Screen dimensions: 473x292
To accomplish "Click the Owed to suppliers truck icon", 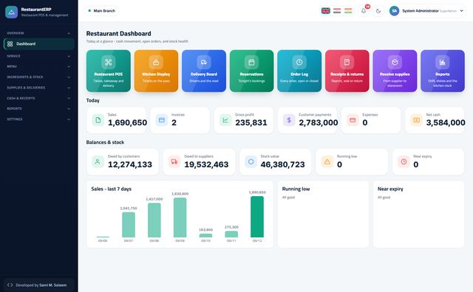I will 174,161.
